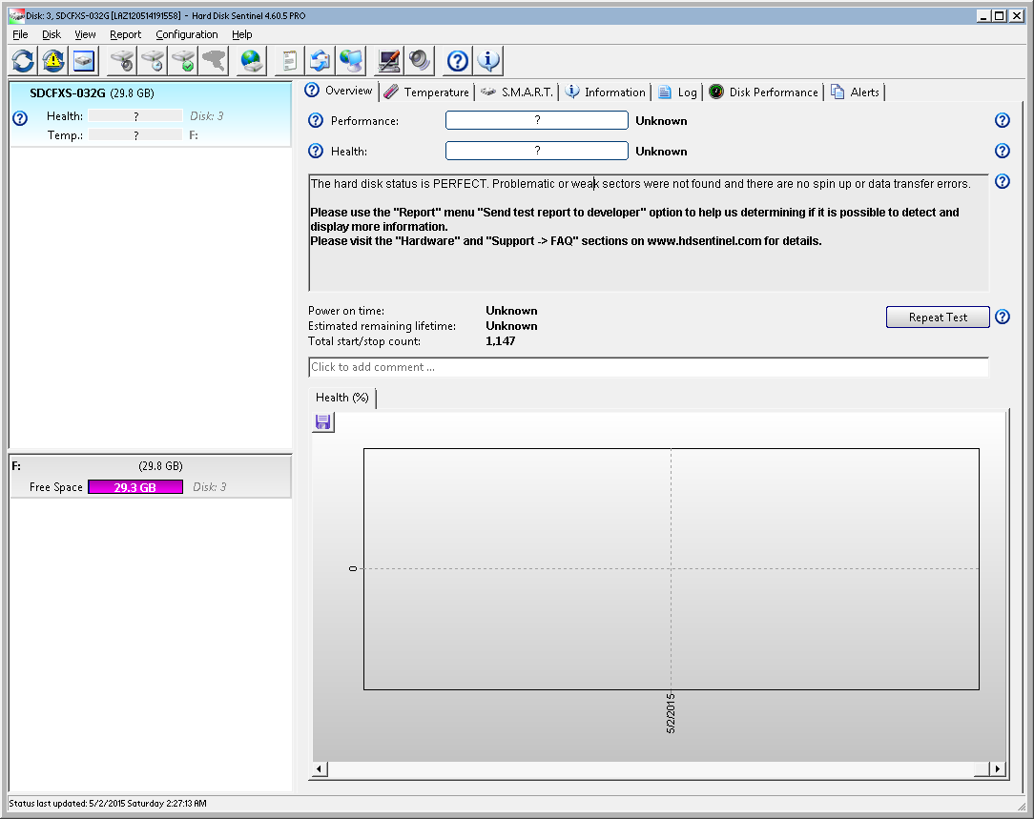Open the Disk Performance tab
Viewport: 1034px width, 819px height.
(764, 92)
